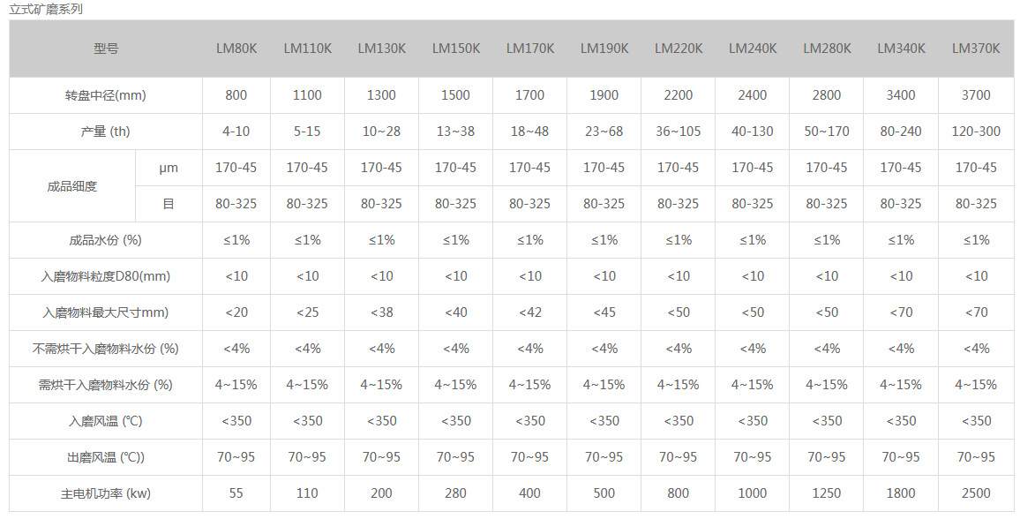Image resolution: width=1020 pixels, height=519 pixels.
Task: Select the 成品水份 (%) row label
Action: 105,240
